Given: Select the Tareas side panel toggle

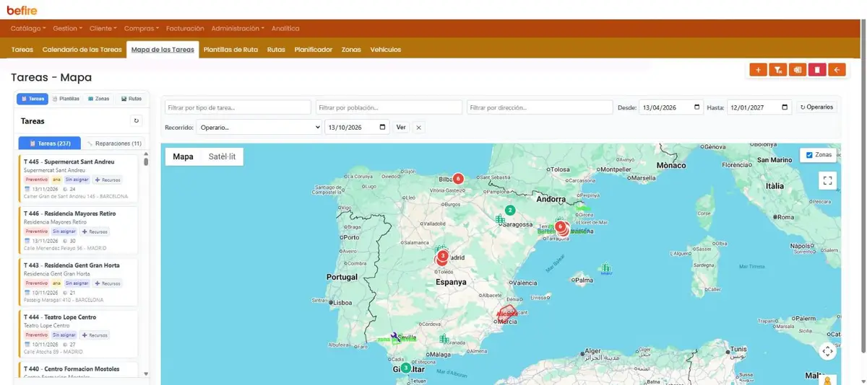Looking at the screenshot, I should click(x=32, y=99).
